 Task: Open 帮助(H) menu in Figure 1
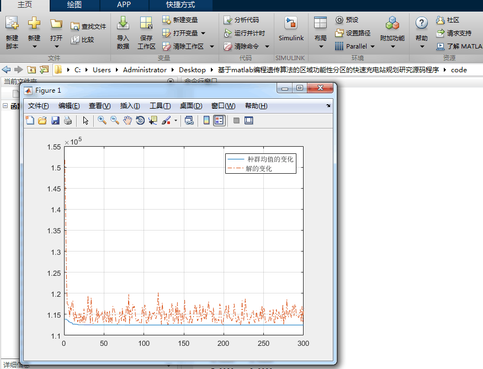(x=256, y=106)
